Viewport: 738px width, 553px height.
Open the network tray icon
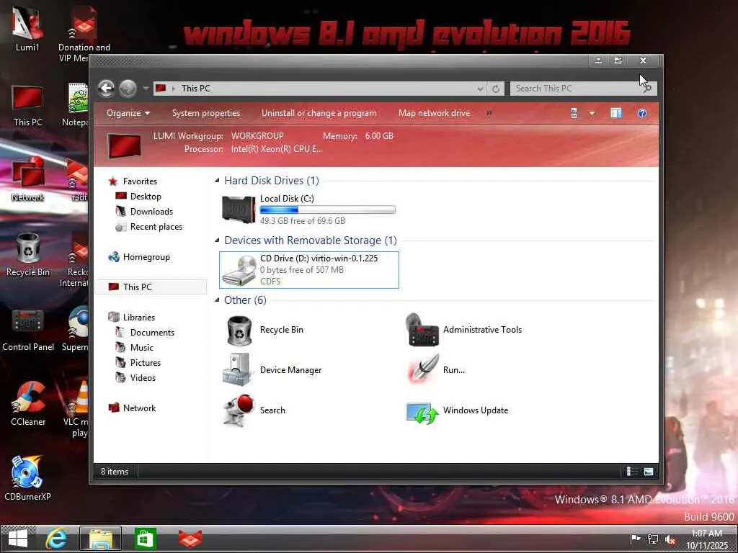(653, 539)
